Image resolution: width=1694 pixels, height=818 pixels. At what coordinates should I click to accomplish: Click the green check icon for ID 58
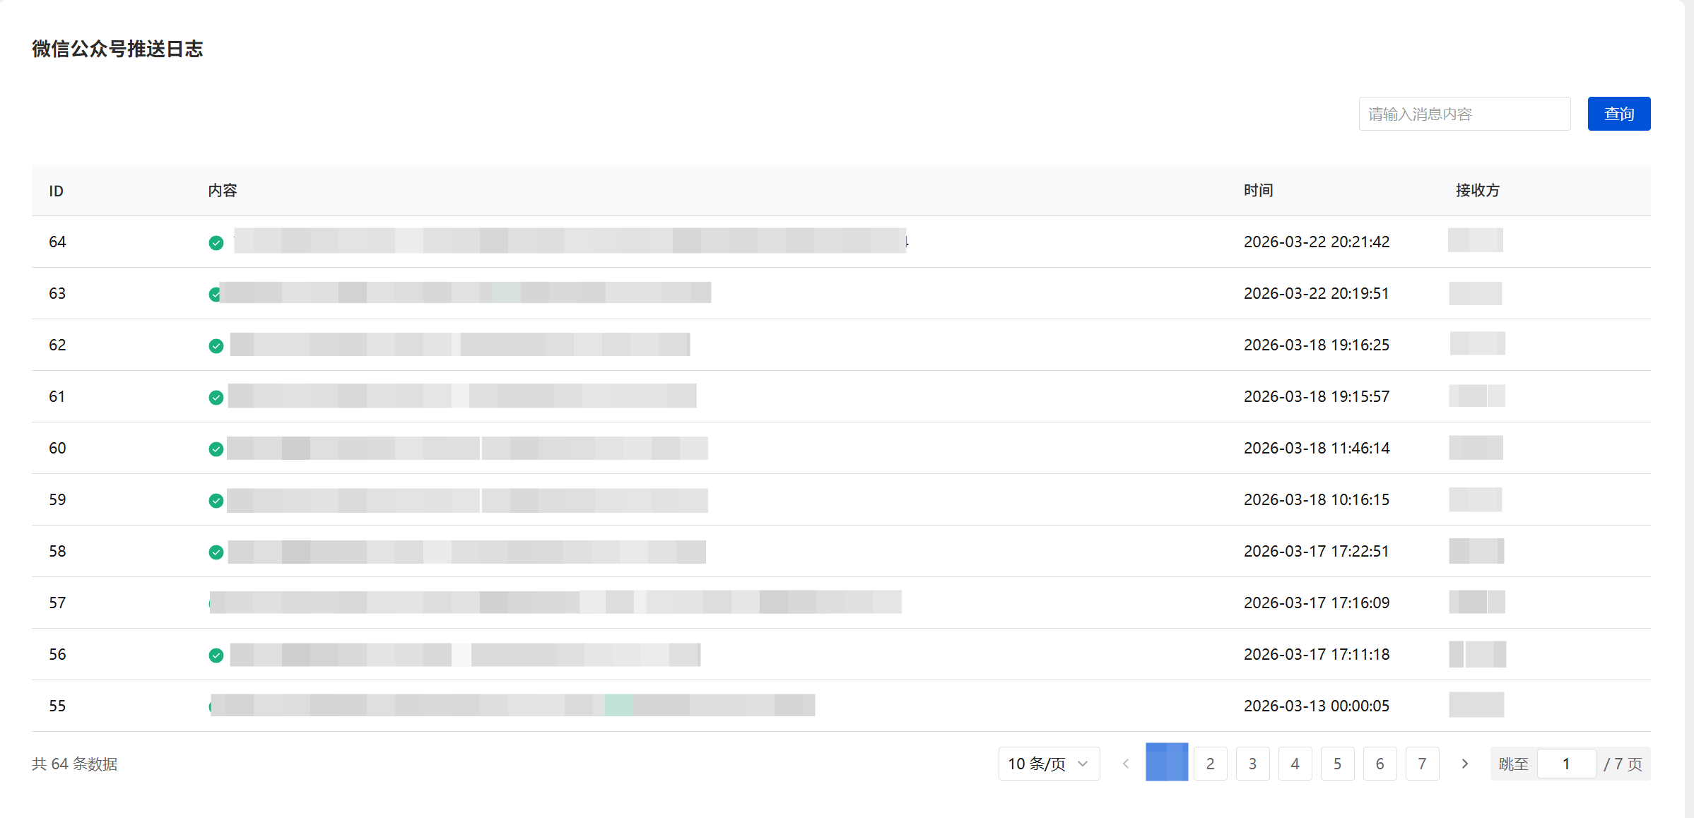[216, 552]
